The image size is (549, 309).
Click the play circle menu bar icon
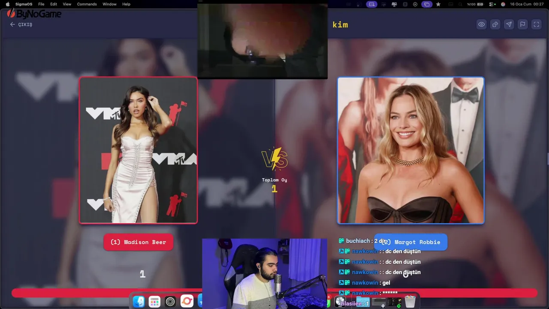[x=415, y=4]
